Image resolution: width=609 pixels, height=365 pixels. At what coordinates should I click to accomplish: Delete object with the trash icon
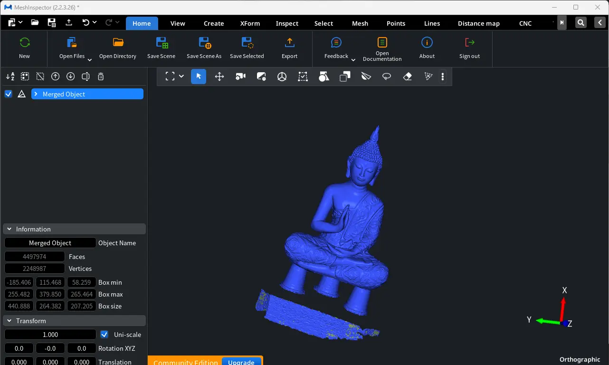click(101, 77)
